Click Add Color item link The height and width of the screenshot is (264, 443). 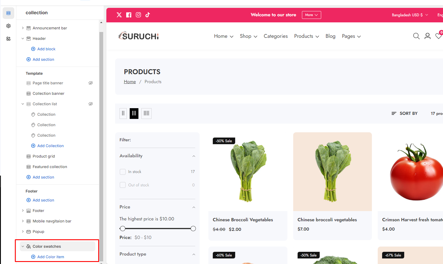[x=50, y=257]
